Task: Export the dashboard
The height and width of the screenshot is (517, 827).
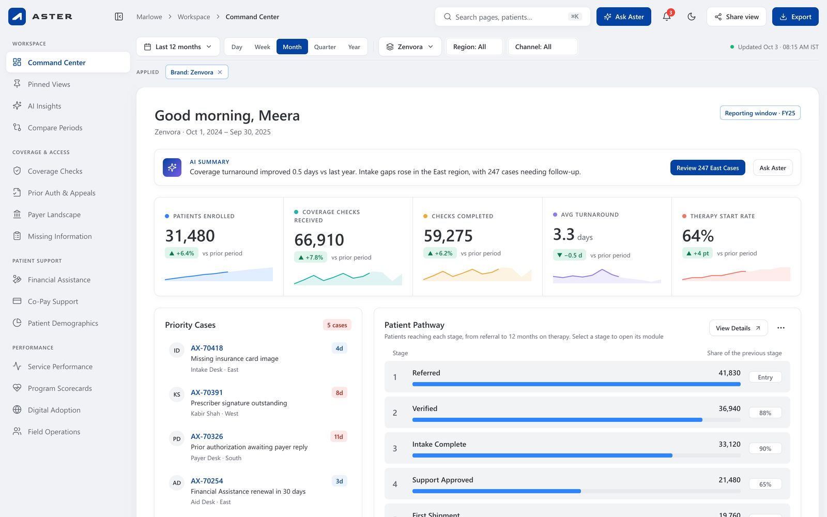Action: 795,17
